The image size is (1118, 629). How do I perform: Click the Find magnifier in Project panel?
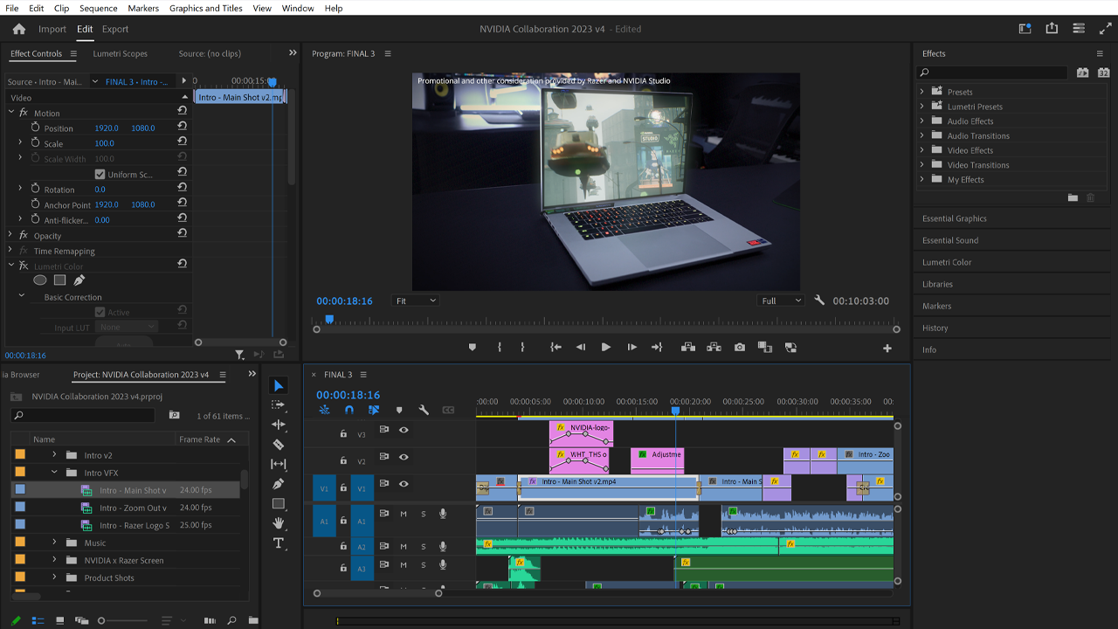coord(231,620)
